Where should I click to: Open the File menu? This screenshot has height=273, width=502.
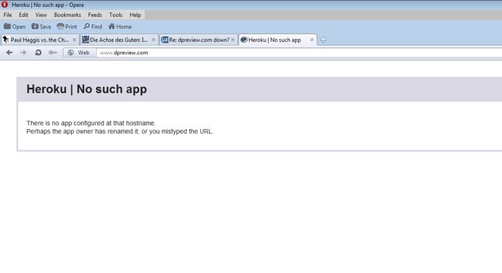point(8,15)
